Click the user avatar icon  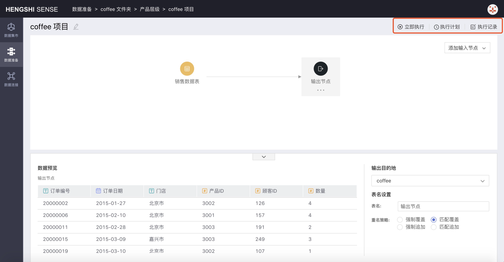coord(492,9)
